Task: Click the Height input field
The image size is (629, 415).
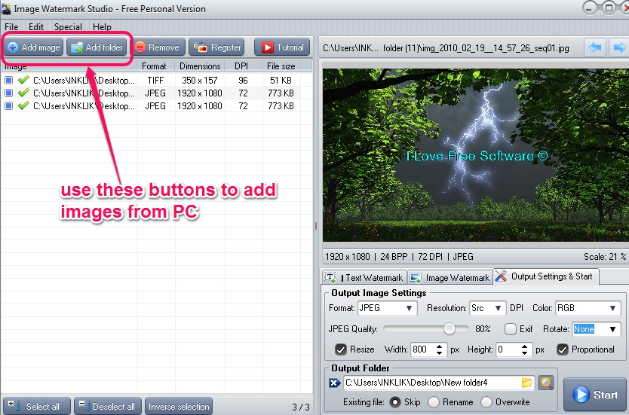Action: click(508, 349)
